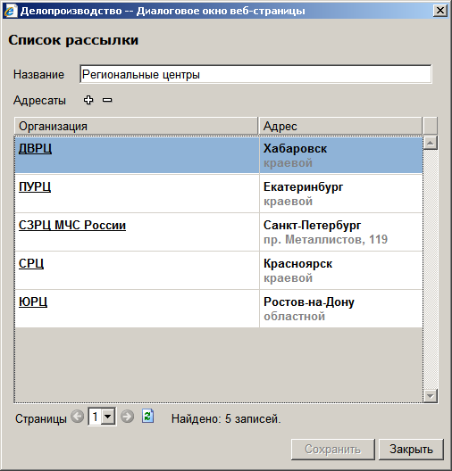Screen dimensions: 452x471
Task: Select the Ростов-на-Дону address cell
Action: click(341, 309)
